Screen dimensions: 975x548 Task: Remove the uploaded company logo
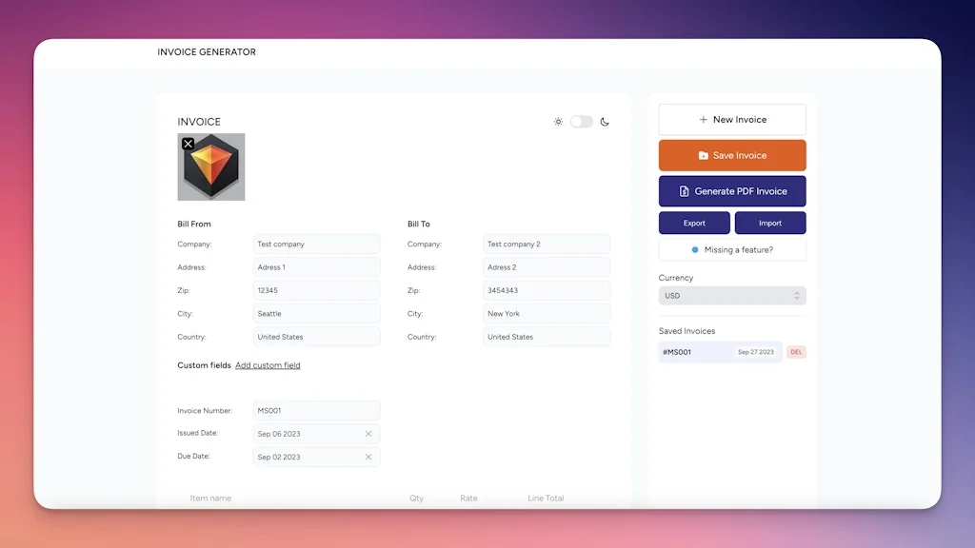click(188, 144)
